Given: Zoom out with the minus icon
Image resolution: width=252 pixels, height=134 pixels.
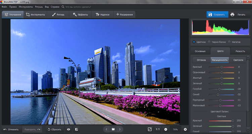Looking at the screenshot, I should coord(166,129).
